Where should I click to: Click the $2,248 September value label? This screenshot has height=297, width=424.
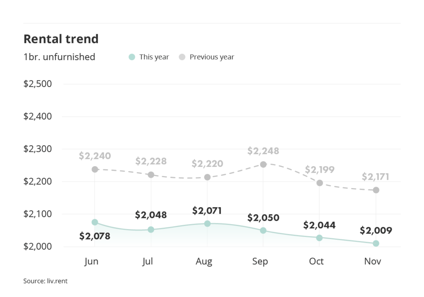pyautogui.click(x=263, y=151)
